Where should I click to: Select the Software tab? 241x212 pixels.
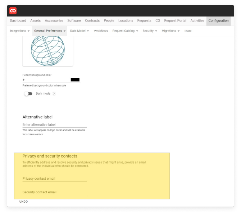click(74, 20)
